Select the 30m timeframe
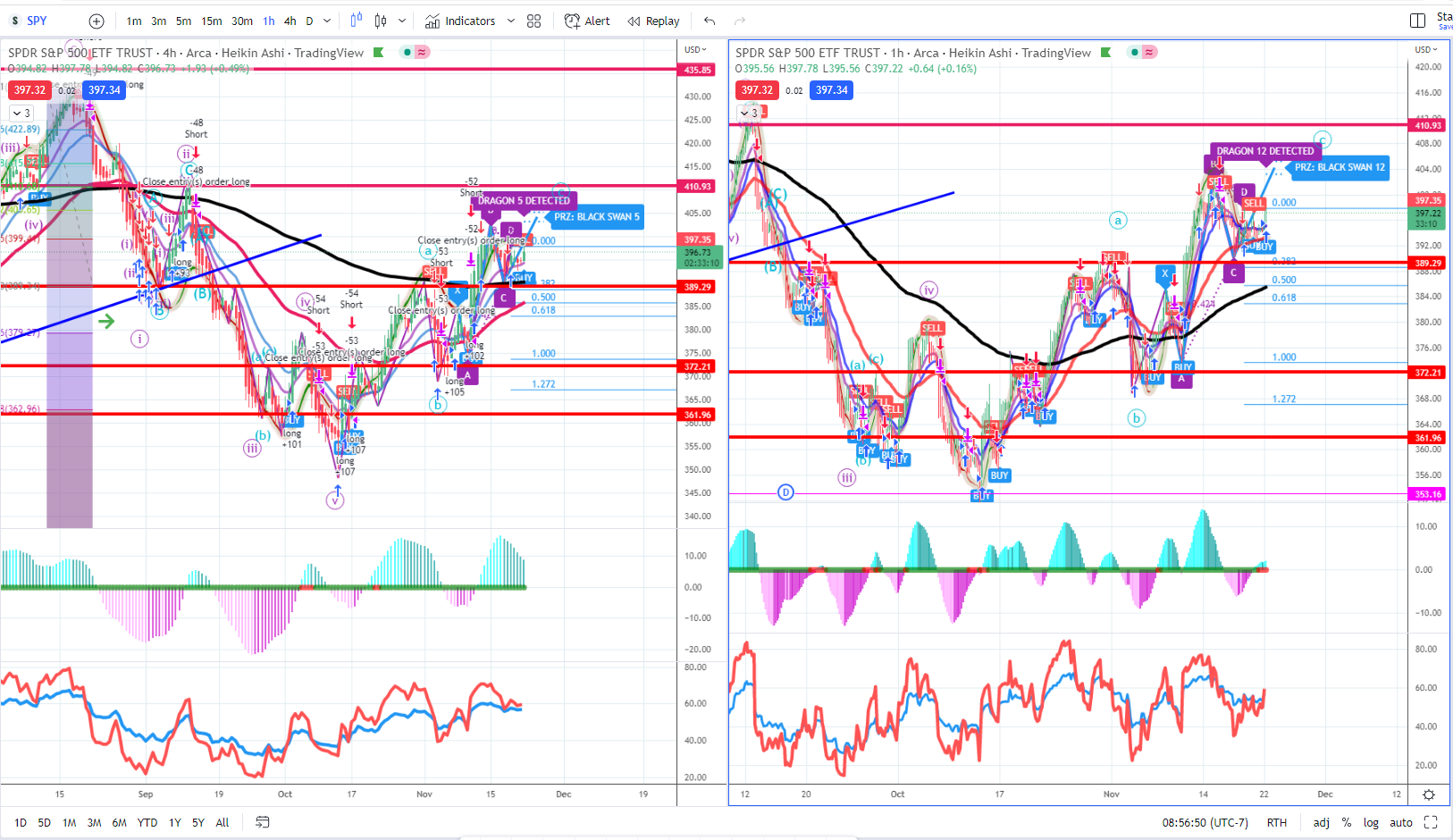 pyautogui.click(x=242, y=21)
